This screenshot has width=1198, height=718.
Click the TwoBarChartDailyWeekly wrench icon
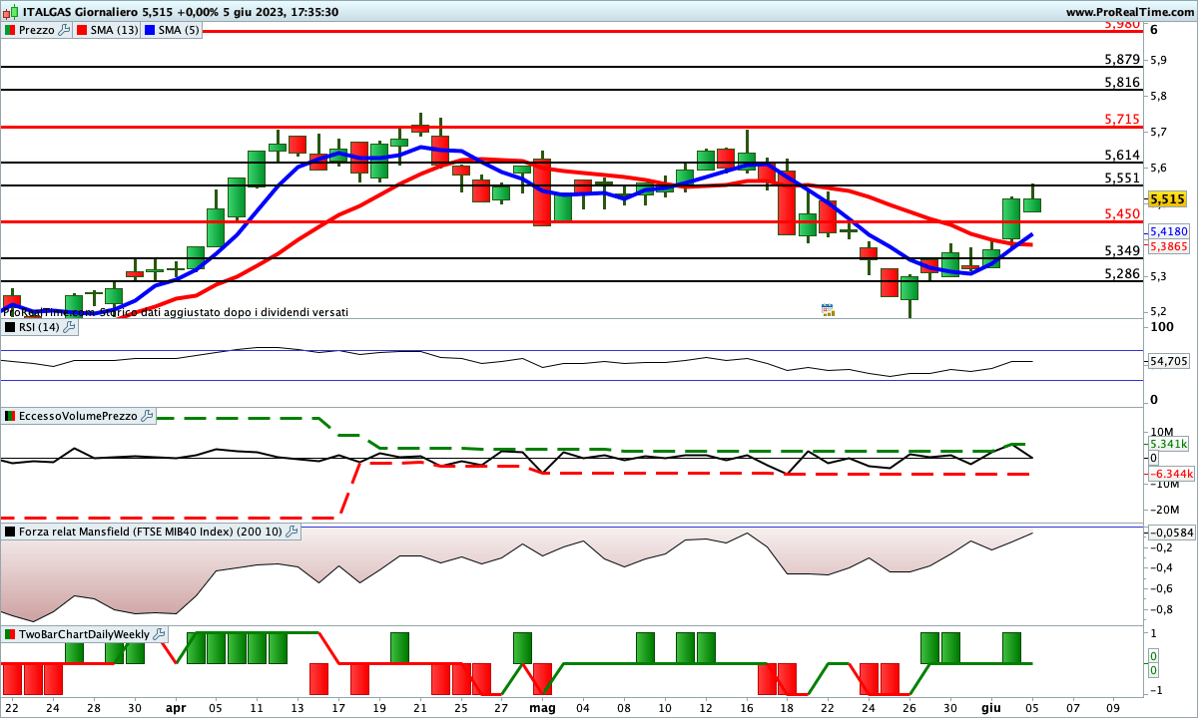[159, 634]
